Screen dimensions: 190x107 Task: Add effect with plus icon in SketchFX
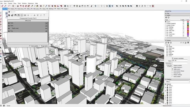click(28, 15)
